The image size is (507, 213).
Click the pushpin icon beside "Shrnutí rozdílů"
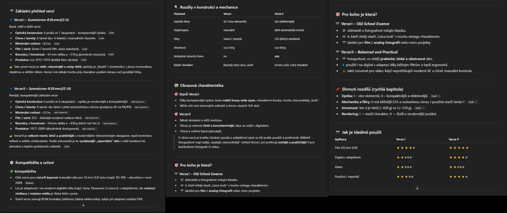click(338, 89)
